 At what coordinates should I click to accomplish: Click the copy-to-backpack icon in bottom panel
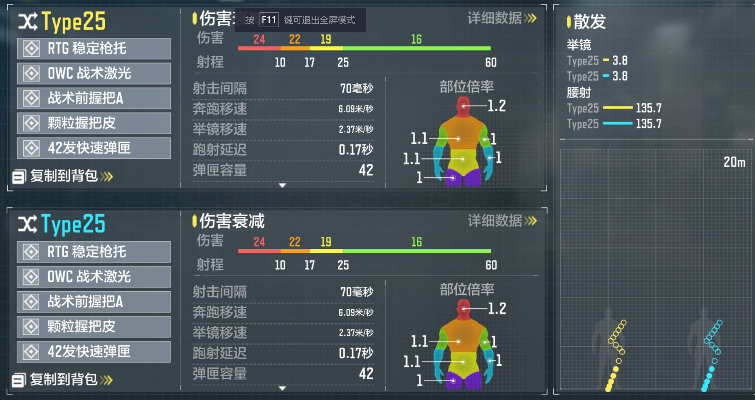[19, 380]
